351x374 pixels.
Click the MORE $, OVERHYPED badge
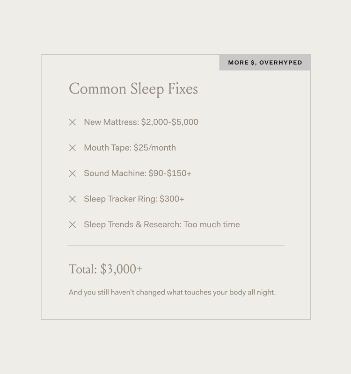pos(265,63)
